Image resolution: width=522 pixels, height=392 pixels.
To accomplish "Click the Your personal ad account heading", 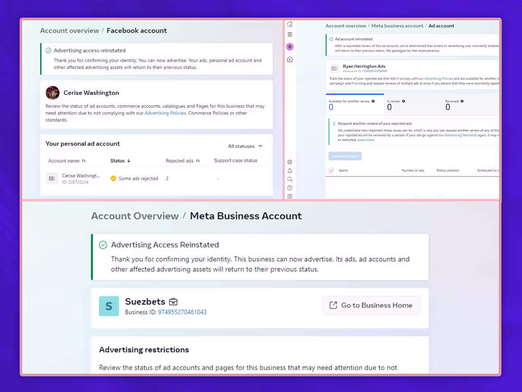I will 83,143.
